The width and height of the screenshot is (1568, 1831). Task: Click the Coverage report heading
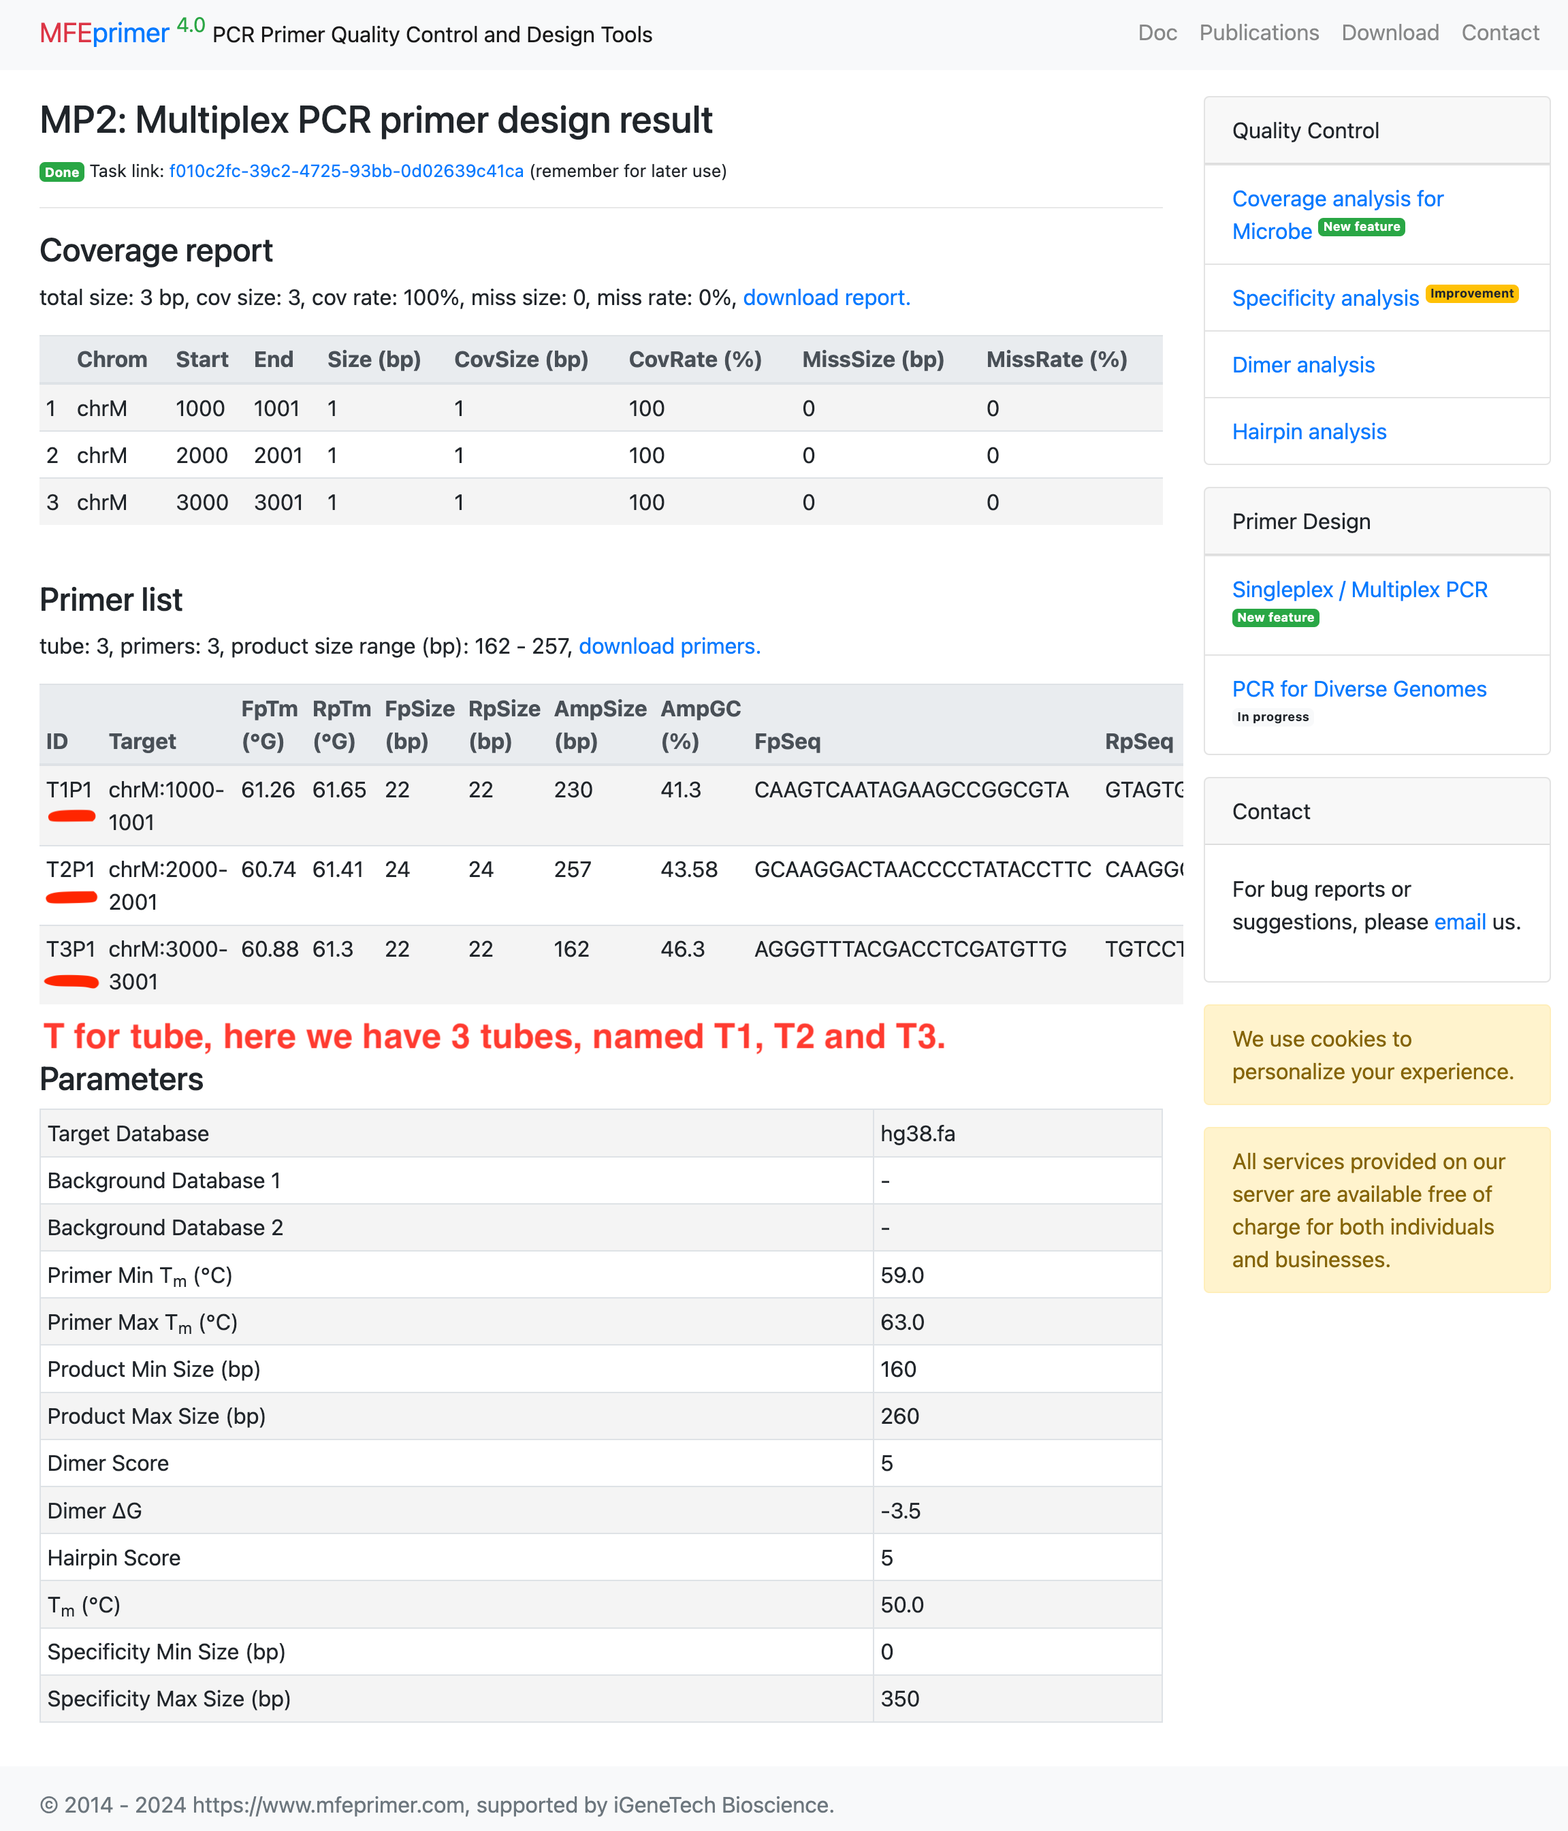(x=155, y=251)
